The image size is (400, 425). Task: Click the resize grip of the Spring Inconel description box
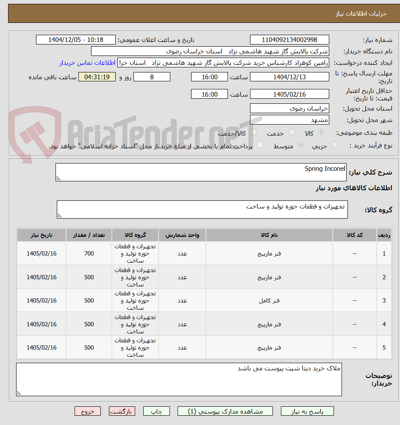point(58,178)
